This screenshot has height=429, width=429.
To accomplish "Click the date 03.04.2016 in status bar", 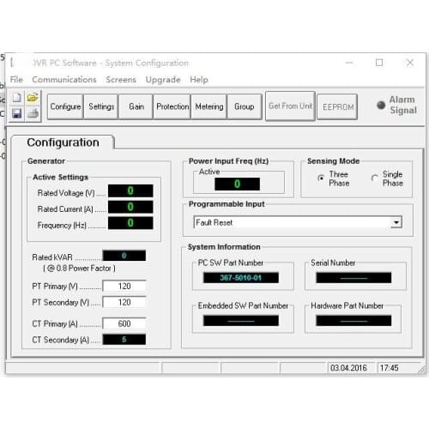I will tap(348, 368).
